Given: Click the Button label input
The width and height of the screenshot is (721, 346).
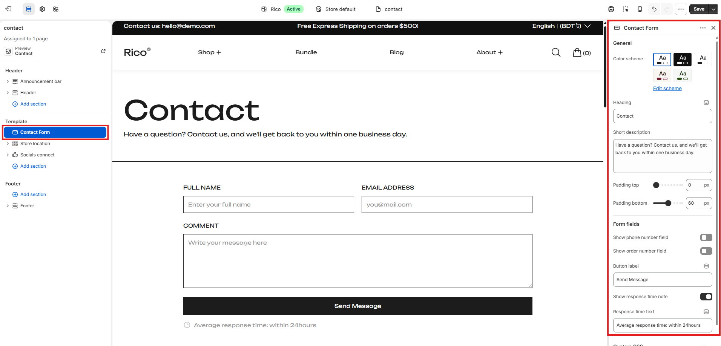Looking at the screenshot, I should [663, 280].
